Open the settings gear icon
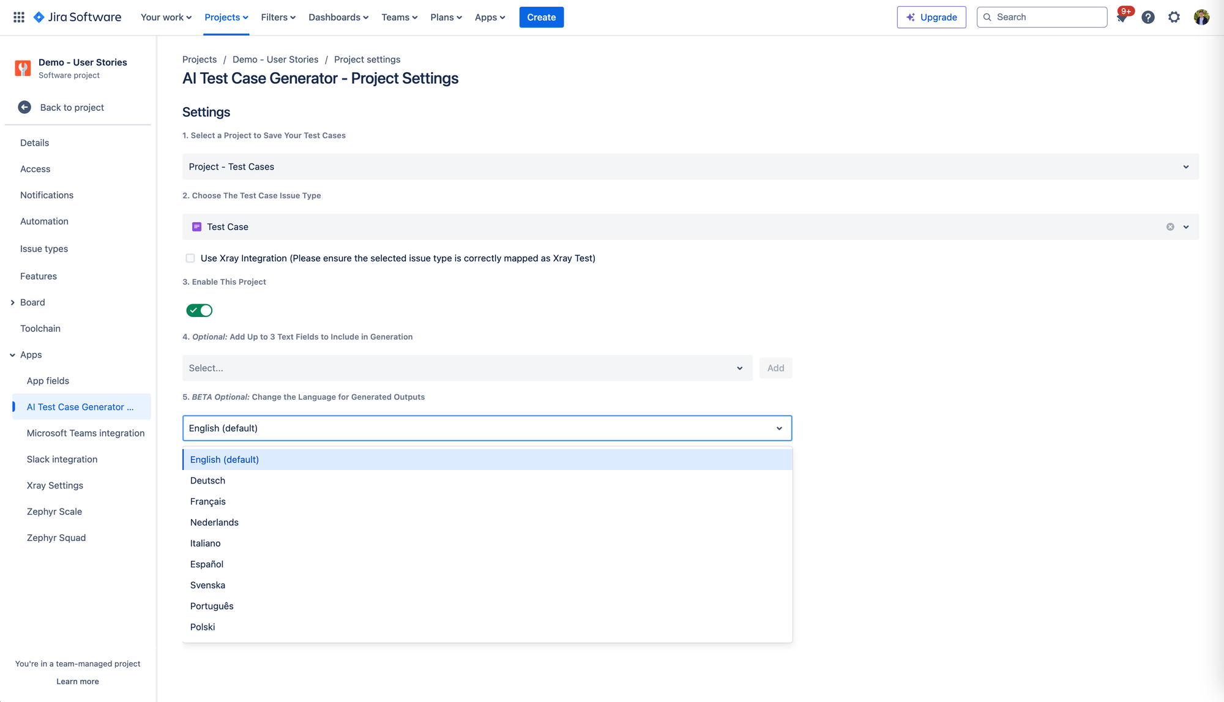The image size is (1224, 702). [1174, 17]
